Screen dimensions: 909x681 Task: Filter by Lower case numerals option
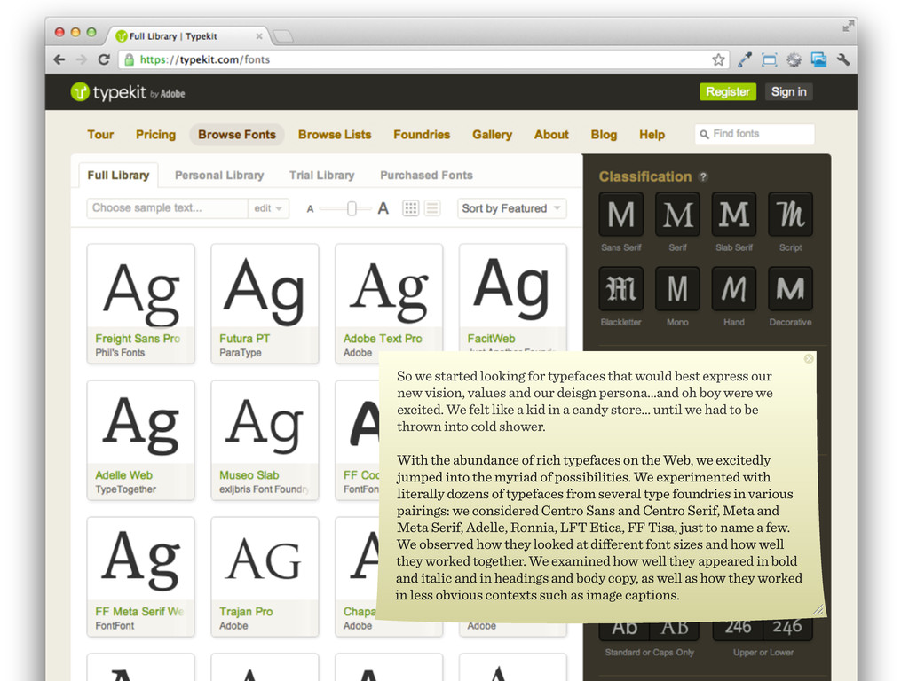[x=788, y=628]
